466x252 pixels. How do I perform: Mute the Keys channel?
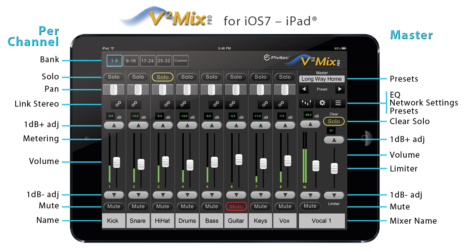pos(261,206)
